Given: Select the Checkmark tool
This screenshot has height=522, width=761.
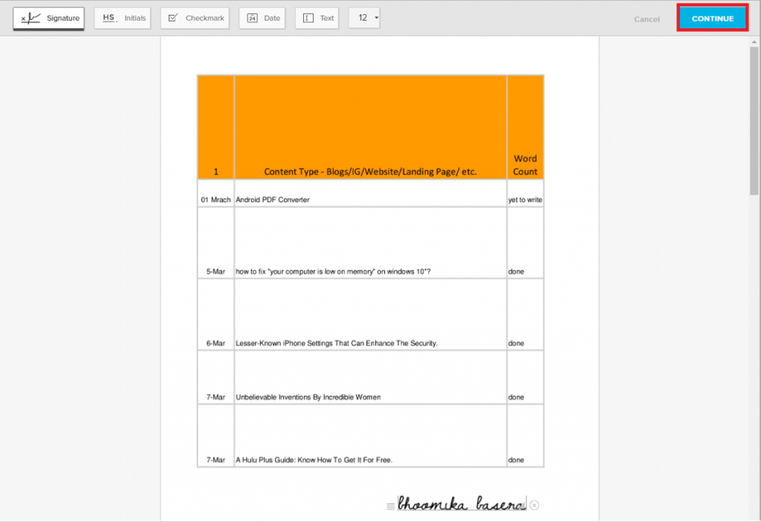Looking at the screenshot, I should 195,19.
